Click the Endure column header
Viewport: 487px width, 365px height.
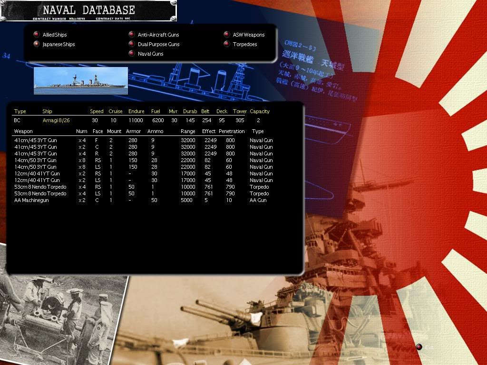click(x=136, y=111)
